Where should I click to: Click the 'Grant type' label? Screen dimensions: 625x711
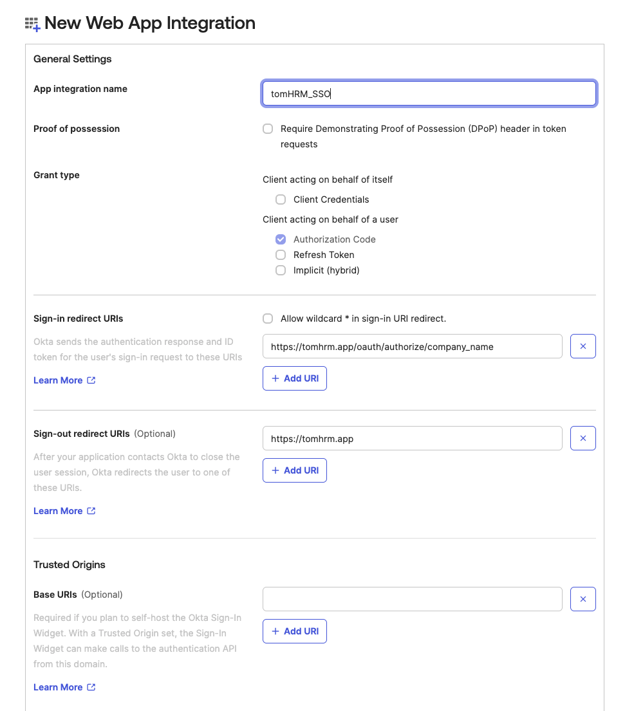(57, 175)
